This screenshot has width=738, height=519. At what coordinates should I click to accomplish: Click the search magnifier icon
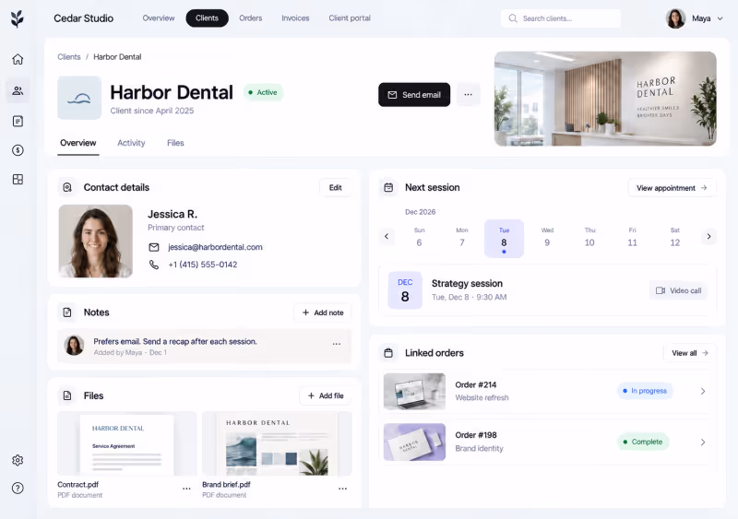click(513, 18)
